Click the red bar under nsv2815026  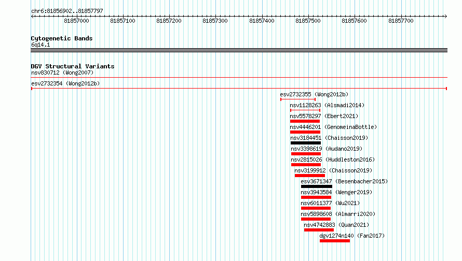click(x=306, y=165)
